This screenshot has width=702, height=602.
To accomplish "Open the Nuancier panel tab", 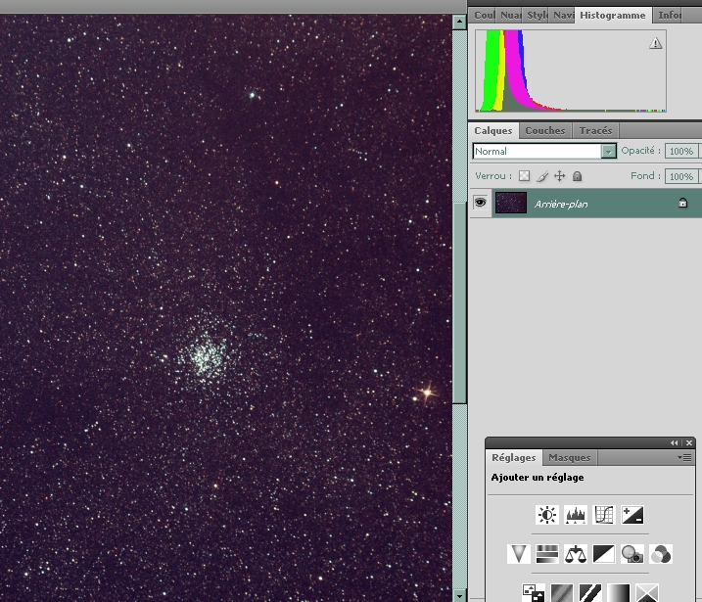I will coord(510,16).
